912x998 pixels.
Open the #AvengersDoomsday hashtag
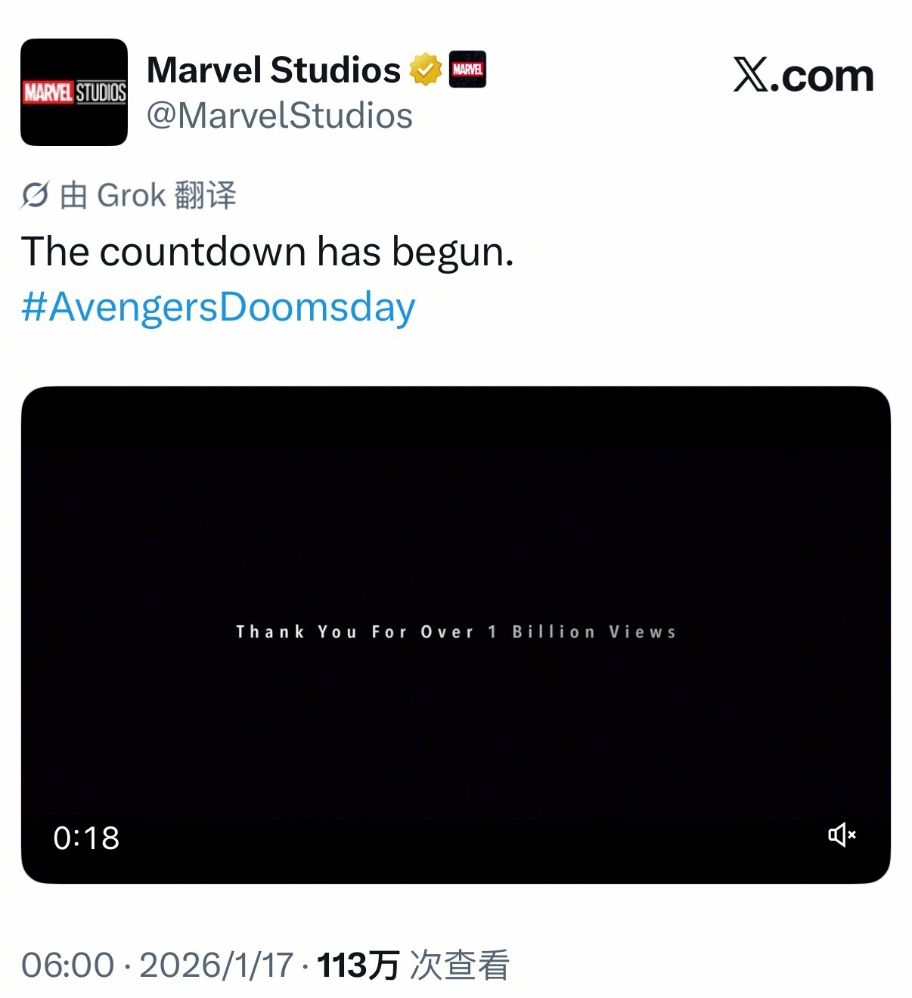point(219,308)
